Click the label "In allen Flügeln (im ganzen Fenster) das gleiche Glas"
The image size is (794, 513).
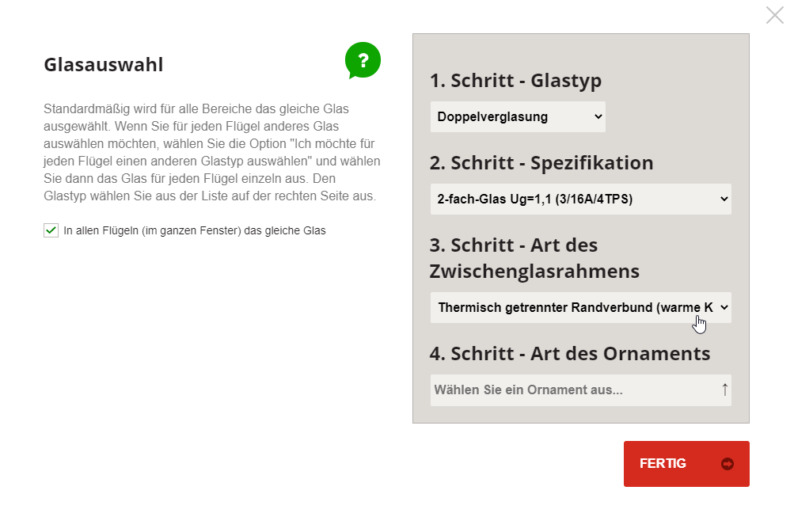[x=195, y=230]
